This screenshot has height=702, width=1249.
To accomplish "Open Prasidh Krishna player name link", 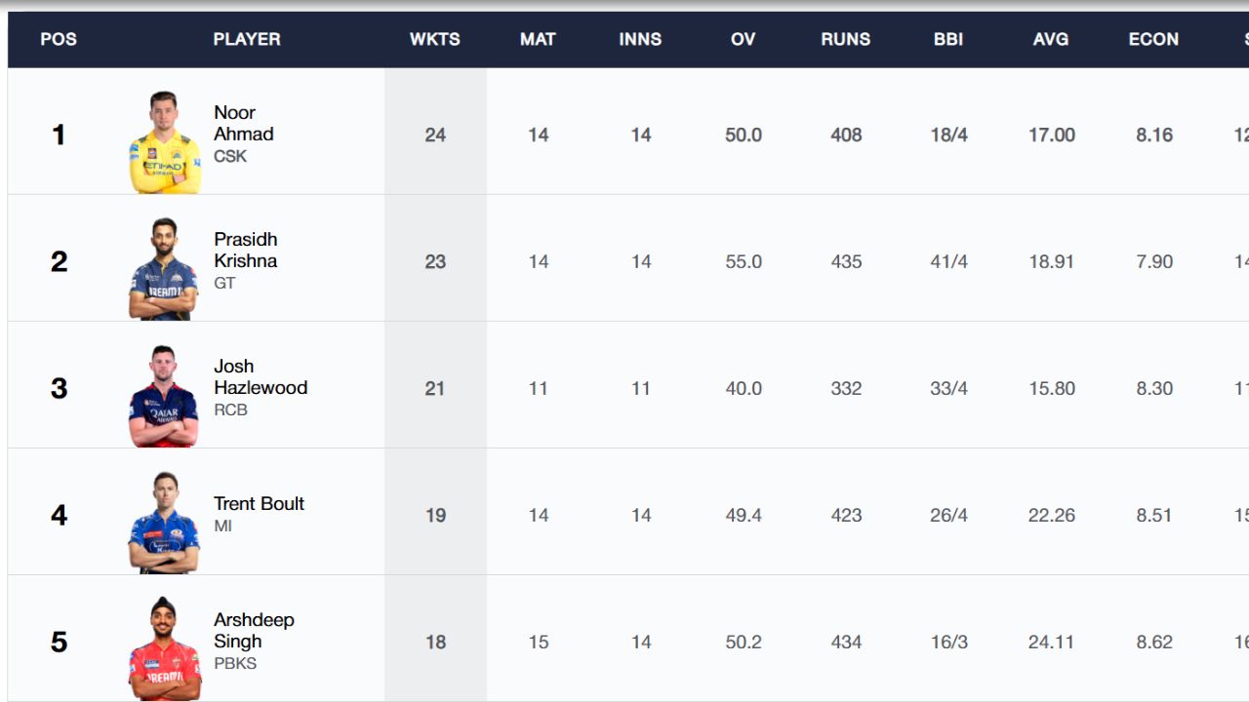I will click(x=246, y=250).
